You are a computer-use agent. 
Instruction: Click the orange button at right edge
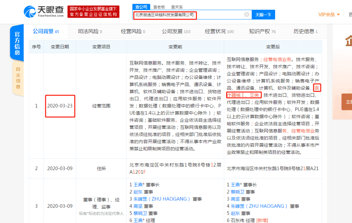pos(346,102)
